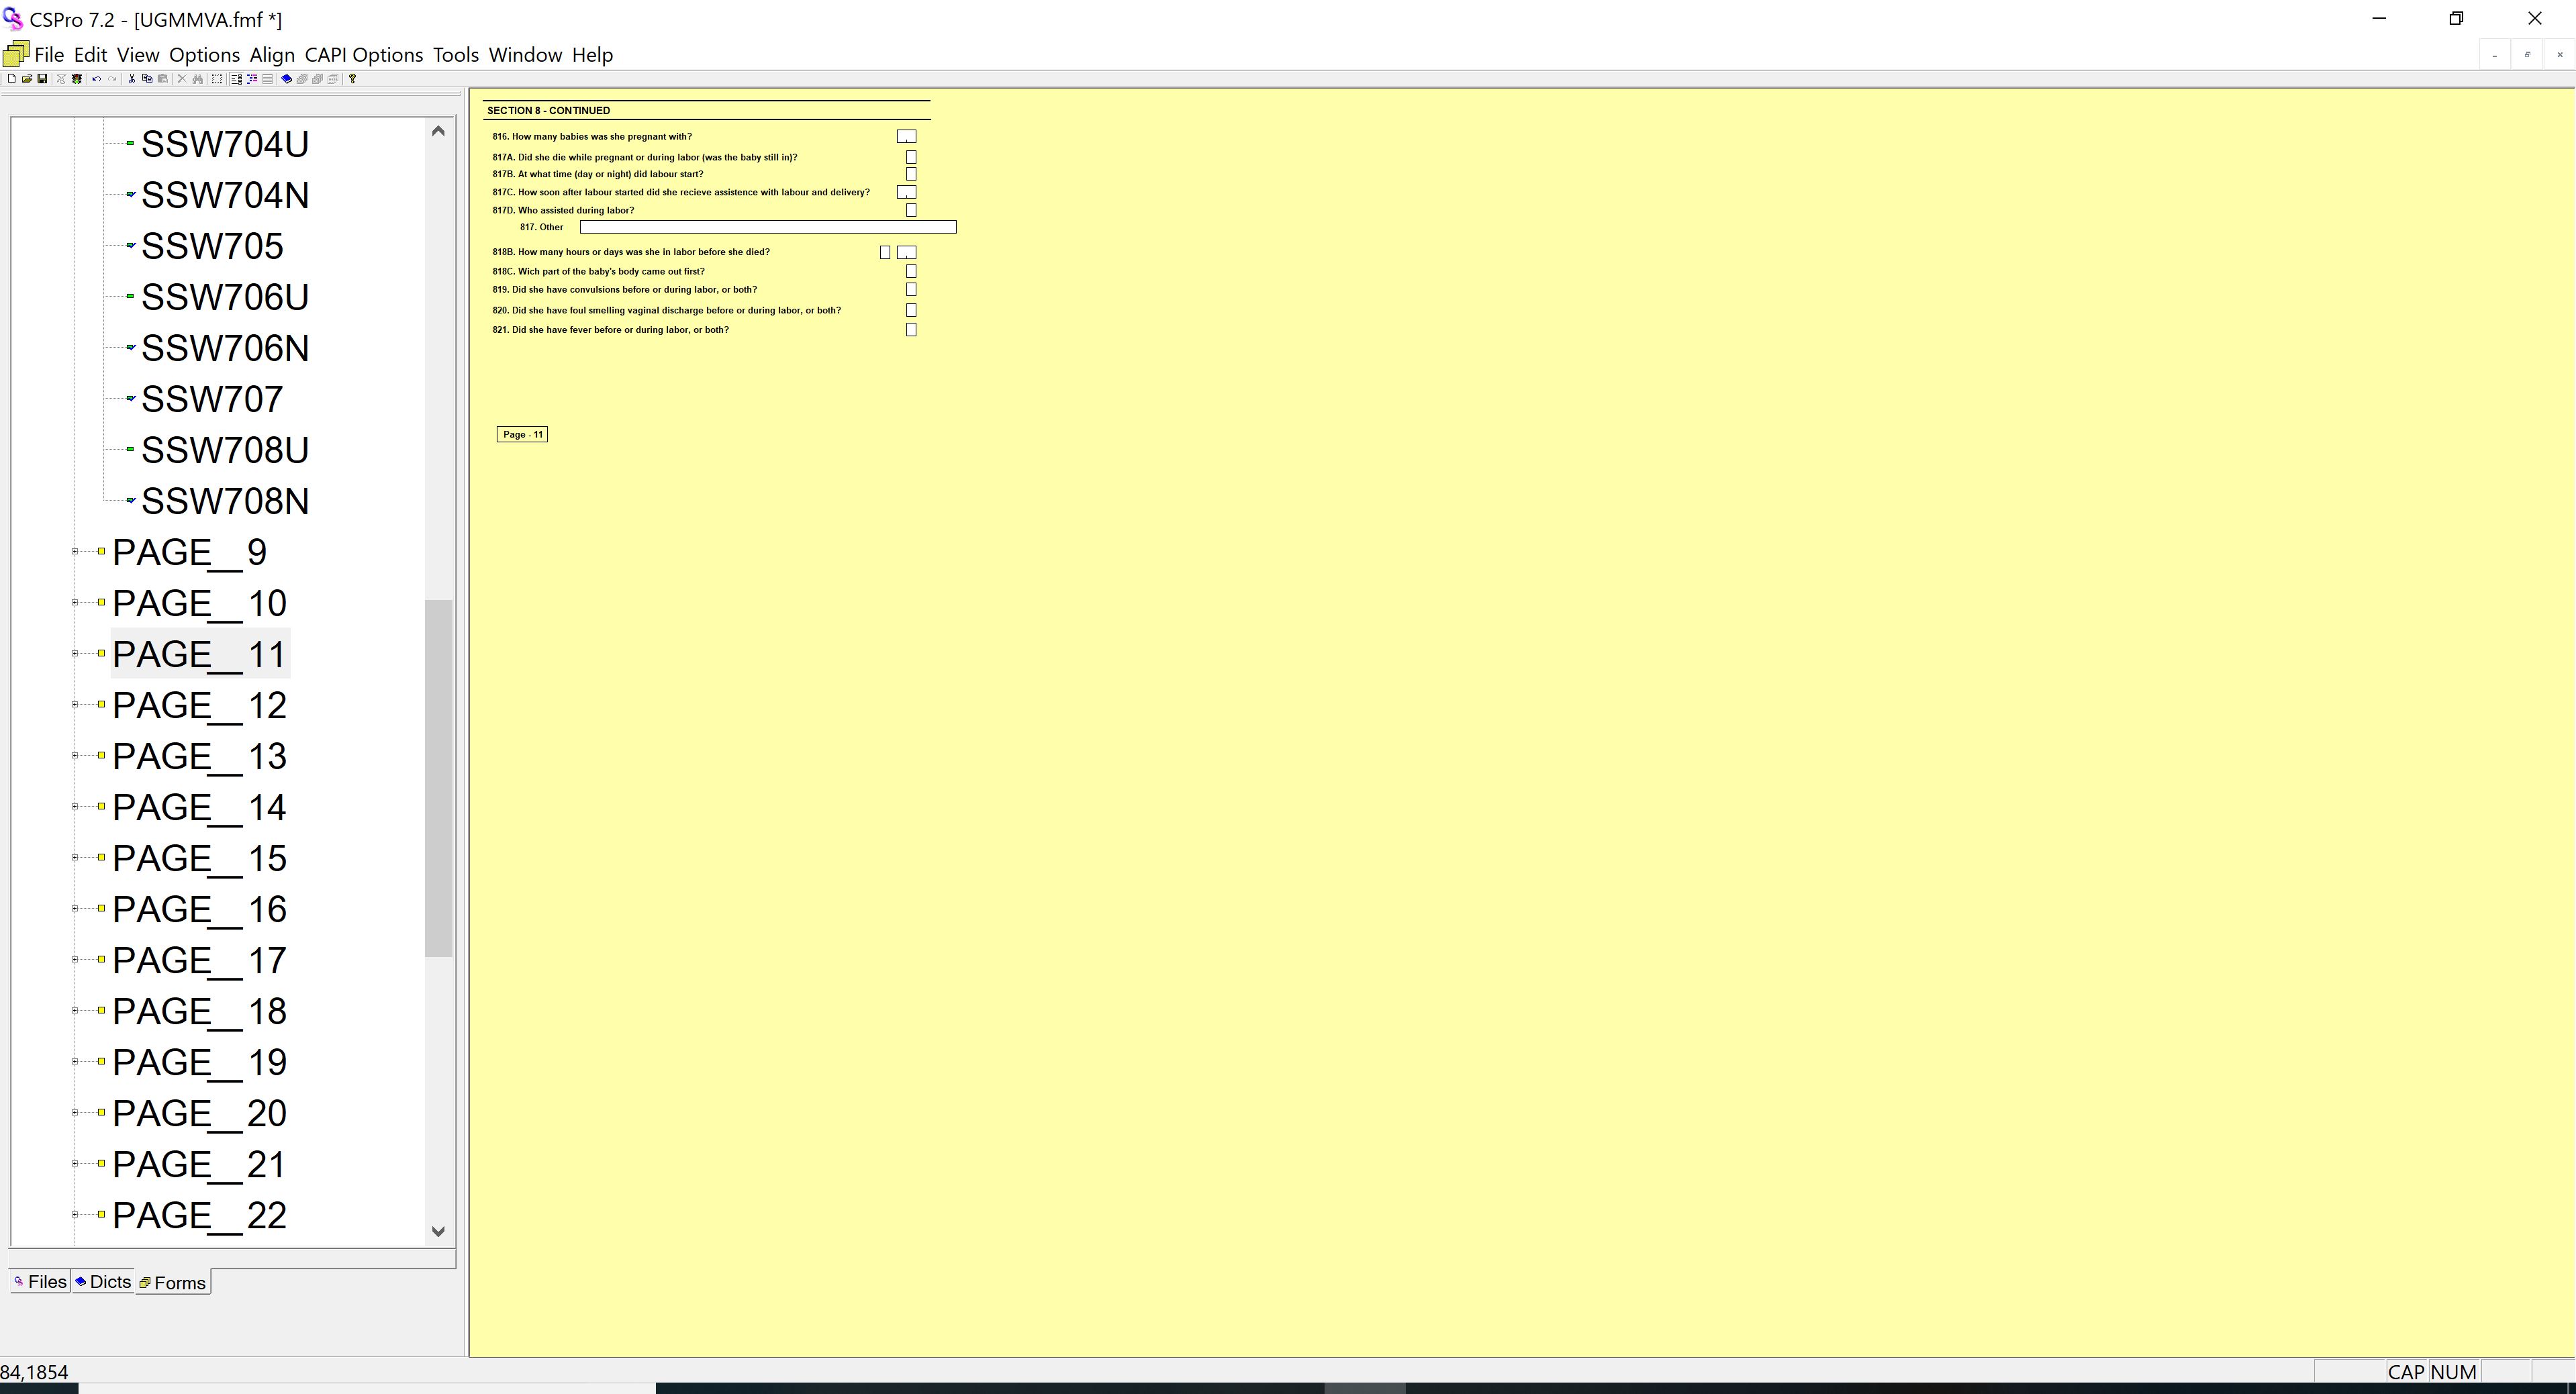The height and width of the screenshot is (1394, 2576).
Task: Click the 817 Other text field
Action: coord(768,227)
